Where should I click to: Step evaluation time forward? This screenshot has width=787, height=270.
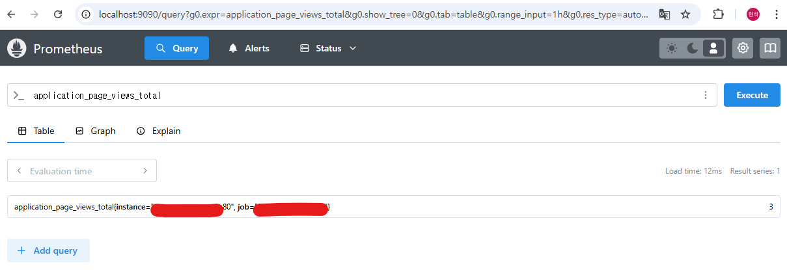pyautogui.click(x=145, y=171)
